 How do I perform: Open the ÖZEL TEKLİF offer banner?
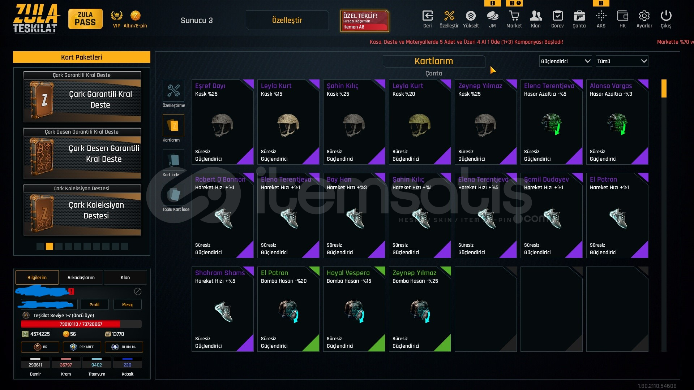(365, 21)
